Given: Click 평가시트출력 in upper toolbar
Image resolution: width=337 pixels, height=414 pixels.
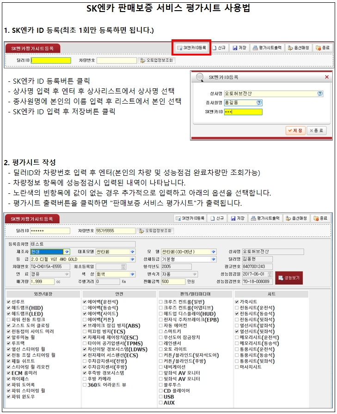Looking at the screenshot, I should click(x=267, y=48).
